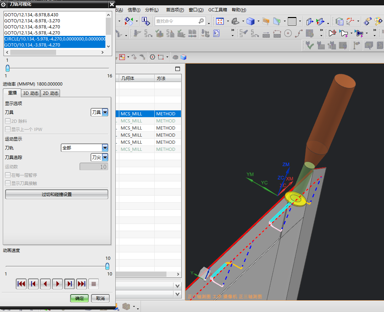This screenshot has width=384, height=312.
Task: Click the magnifier in command search box
Action: [201, 21]
